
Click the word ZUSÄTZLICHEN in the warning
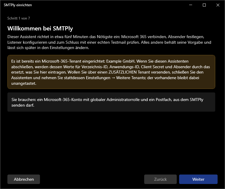pos(123,72)
